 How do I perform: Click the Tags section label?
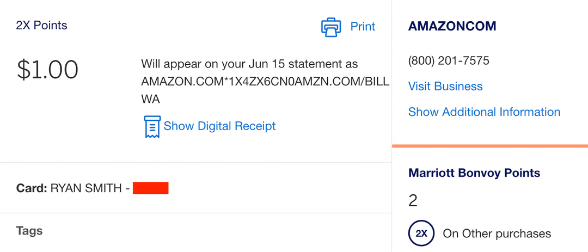click(x=29, y=231)
